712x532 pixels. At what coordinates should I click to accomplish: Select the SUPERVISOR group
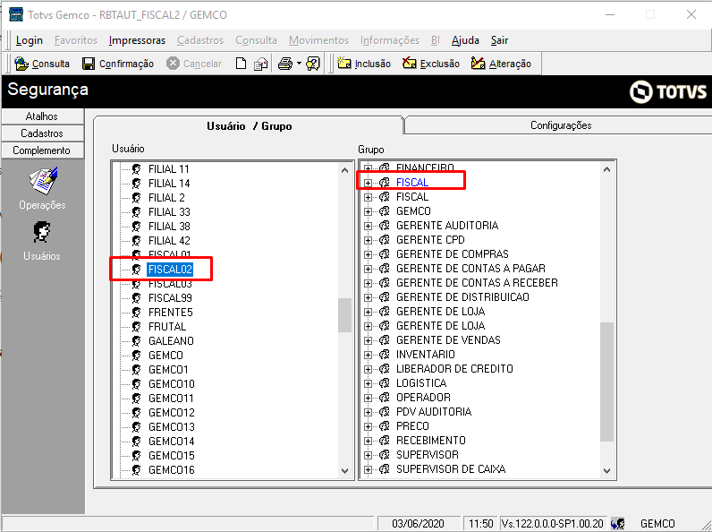pyautogui.click(x=428, y=455)
